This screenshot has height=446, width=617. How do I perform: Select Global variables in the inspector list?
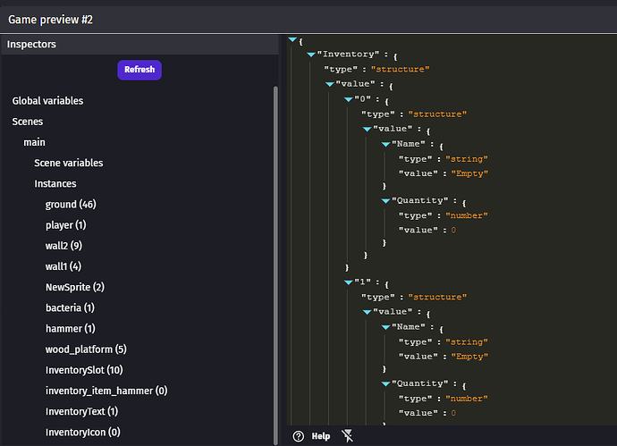coord(47,101)
